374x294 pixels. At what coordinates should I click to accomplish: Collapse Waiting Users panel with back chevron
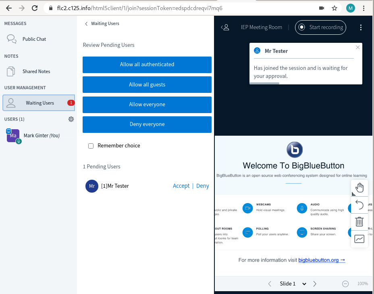86,24
